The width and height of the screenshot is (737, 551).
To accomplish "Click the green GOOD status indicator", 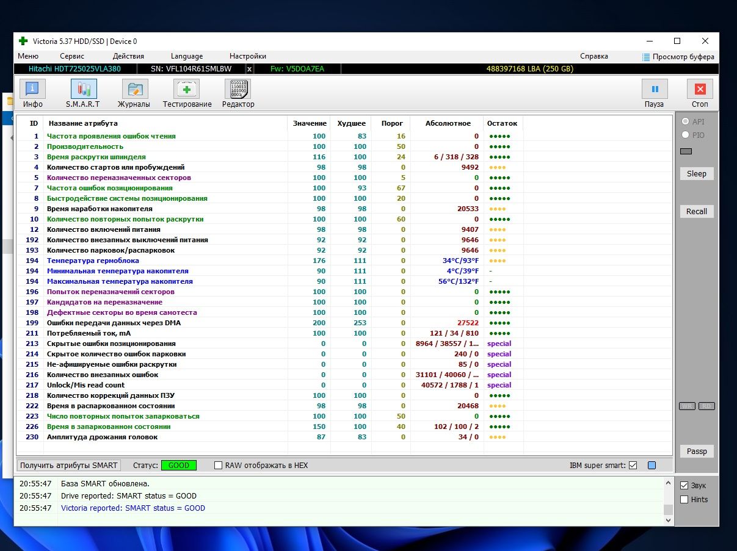I will (179, 466).
